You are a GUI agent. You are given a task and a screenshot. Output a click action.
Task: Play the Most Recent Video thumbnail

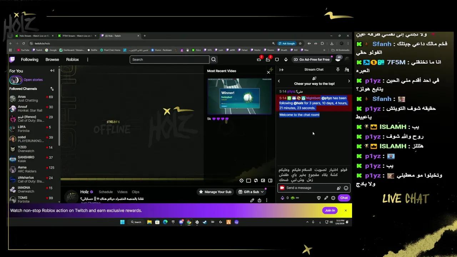coord(239,96)
